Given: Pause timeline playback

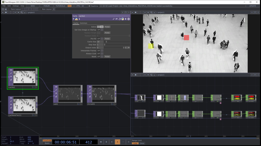Looking at the screenshot, I should (107, 142).
